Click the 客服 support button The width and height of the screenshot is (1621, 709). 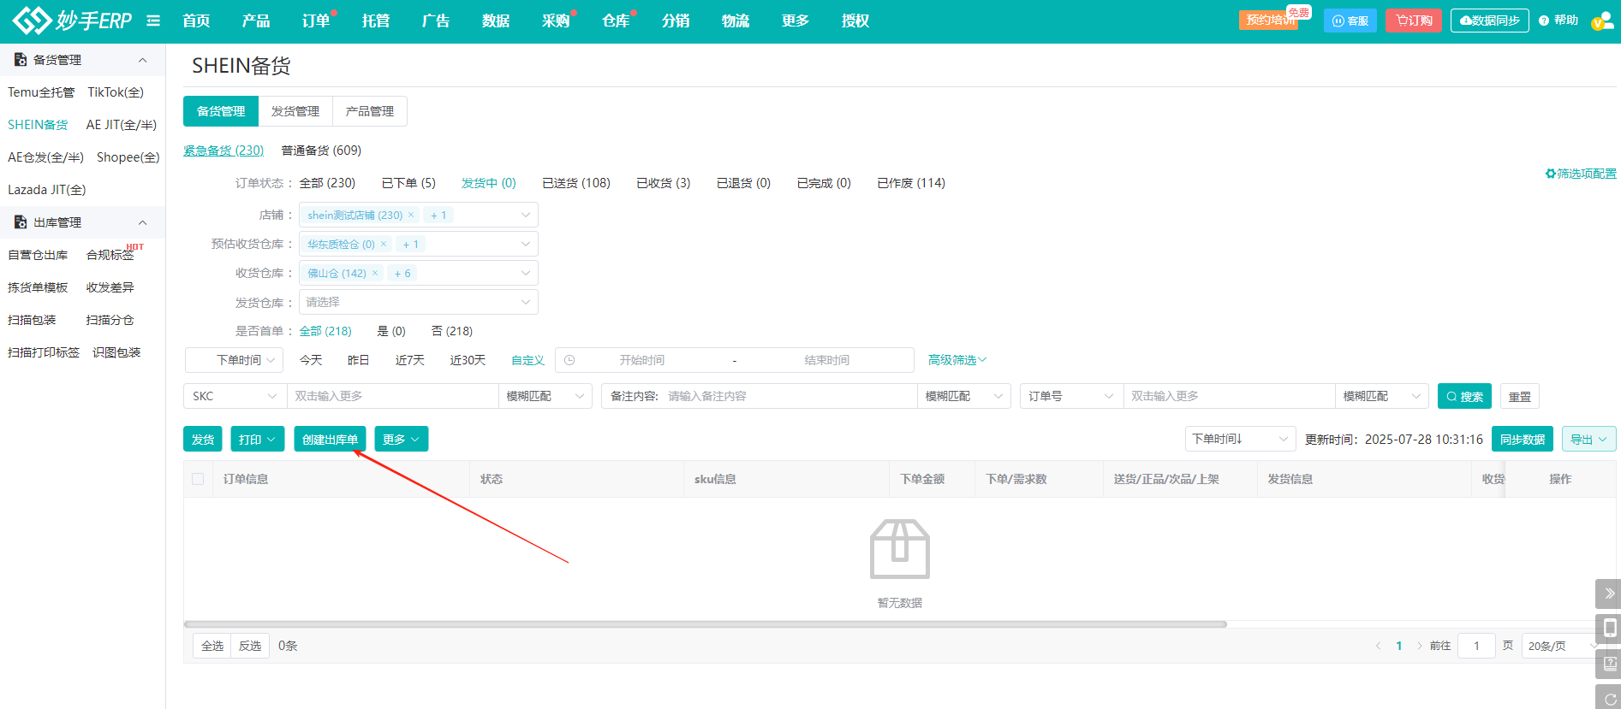tap(1350, 21)
